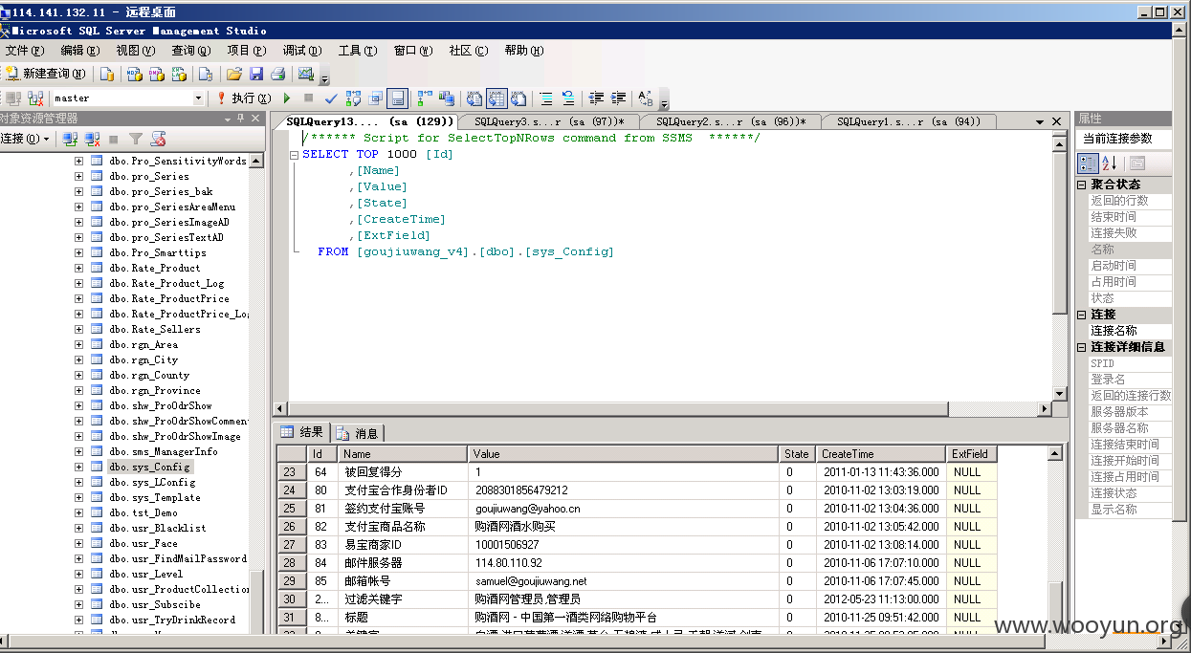
Task: Expand the dbo.sys_Config table node
Action: coord(79,467)
